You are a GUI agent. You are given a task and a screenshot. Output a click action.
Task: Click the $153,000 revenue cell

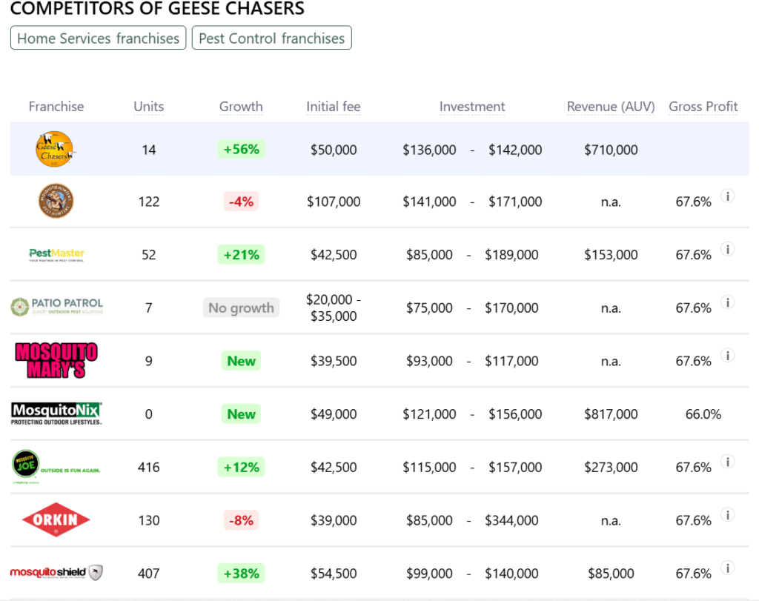611,254
